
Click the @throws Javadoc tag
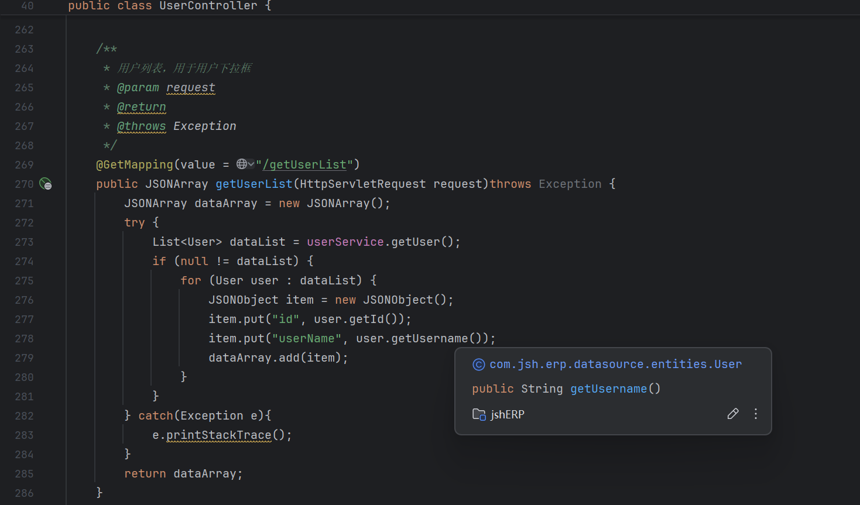click(x=142, y=126)
